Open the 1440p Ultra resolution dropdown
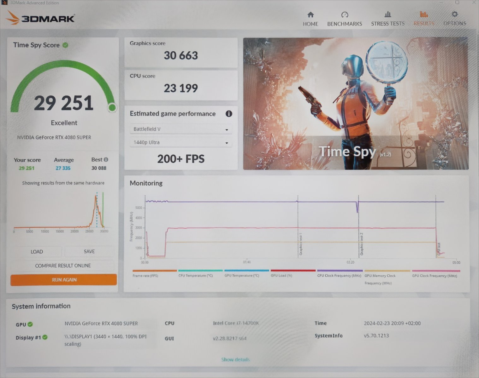 pyautogui.click(x=181, y=142)
